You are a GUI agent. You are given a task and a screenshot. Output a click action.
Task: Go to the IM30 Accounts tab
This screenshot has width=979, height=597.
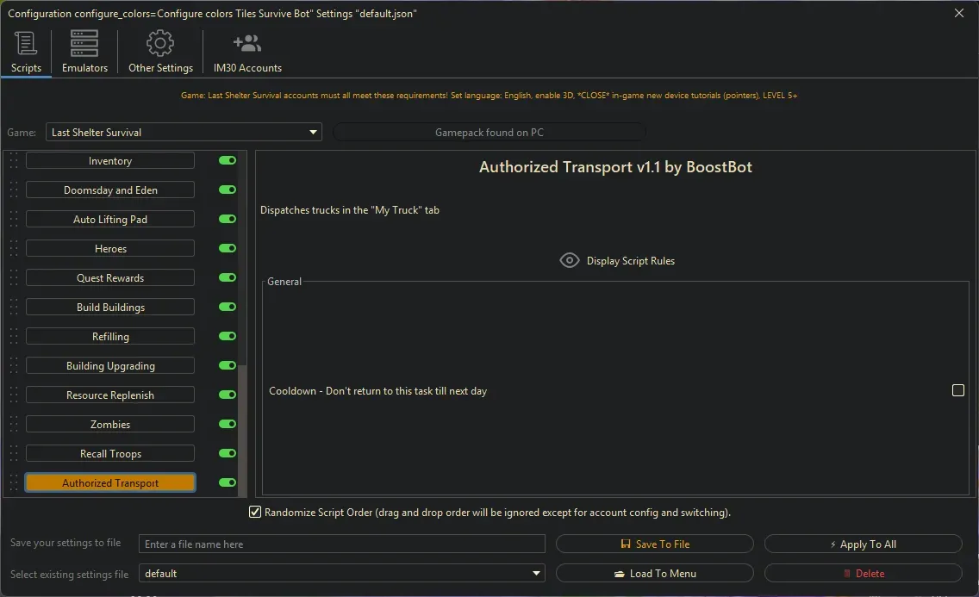[x=247, y=52]
